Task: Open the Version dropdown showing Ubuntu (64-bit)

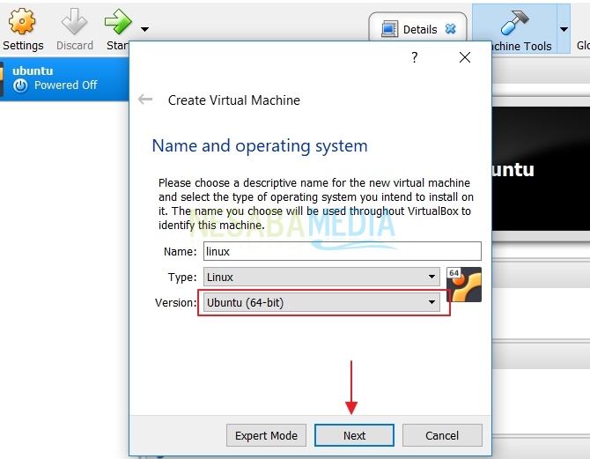Action: (x=321, y=302)
